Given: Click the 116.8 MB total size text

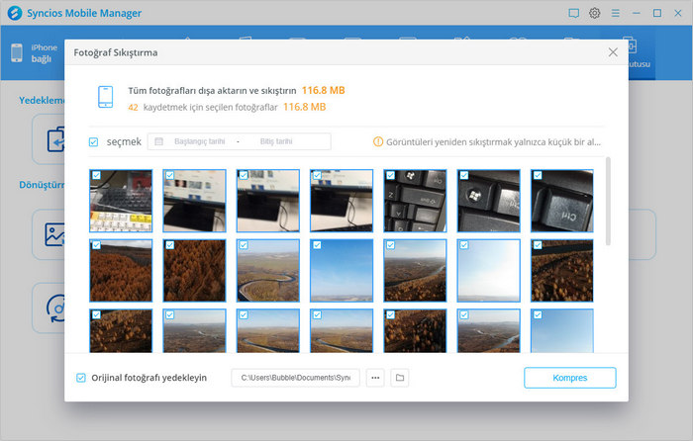Looking at the screenshot, I should coord(323,91).
